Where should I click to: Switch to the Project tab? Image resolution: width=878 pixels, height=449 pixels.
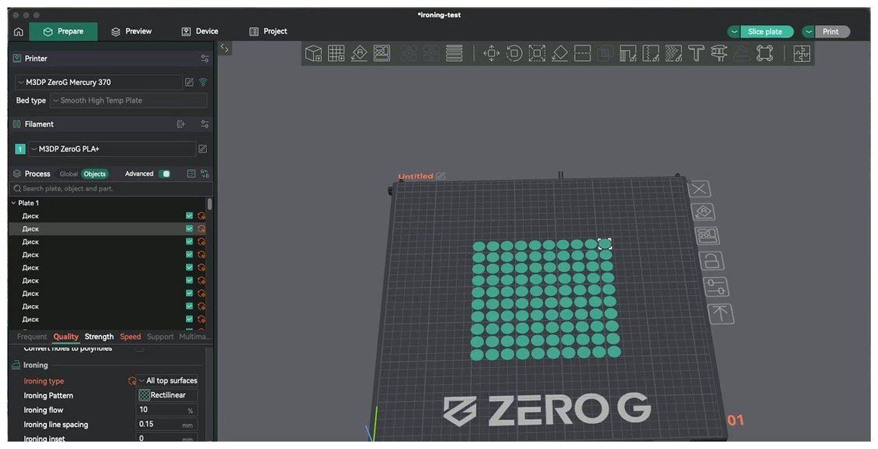(x=268, y=32)
